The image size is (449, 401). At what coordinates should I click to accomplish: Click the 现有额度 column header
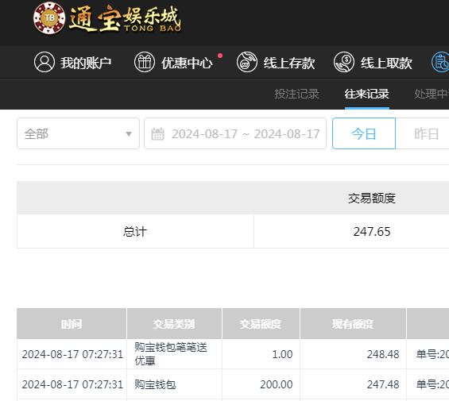(x=353, y=324)
